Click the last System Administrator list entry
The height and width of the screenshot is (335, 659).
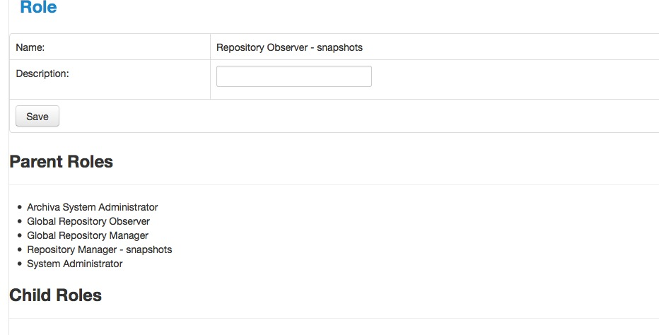74,264
